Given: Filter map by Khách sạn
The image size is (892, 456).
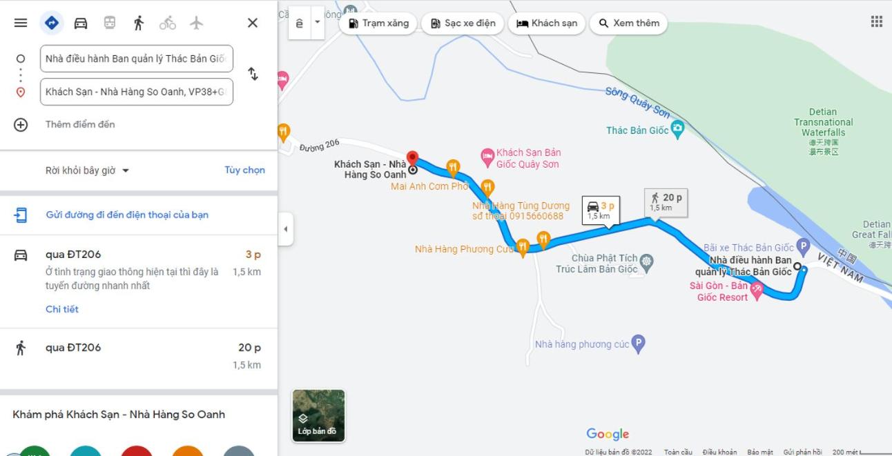Looking at the screenshot, I should pyautogui.click(x=547, y=23).
